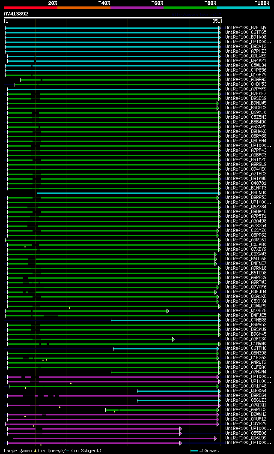274x454 pixels.
Task: Click the UniRef100_Q10B79 label
Action: (246, 75)
